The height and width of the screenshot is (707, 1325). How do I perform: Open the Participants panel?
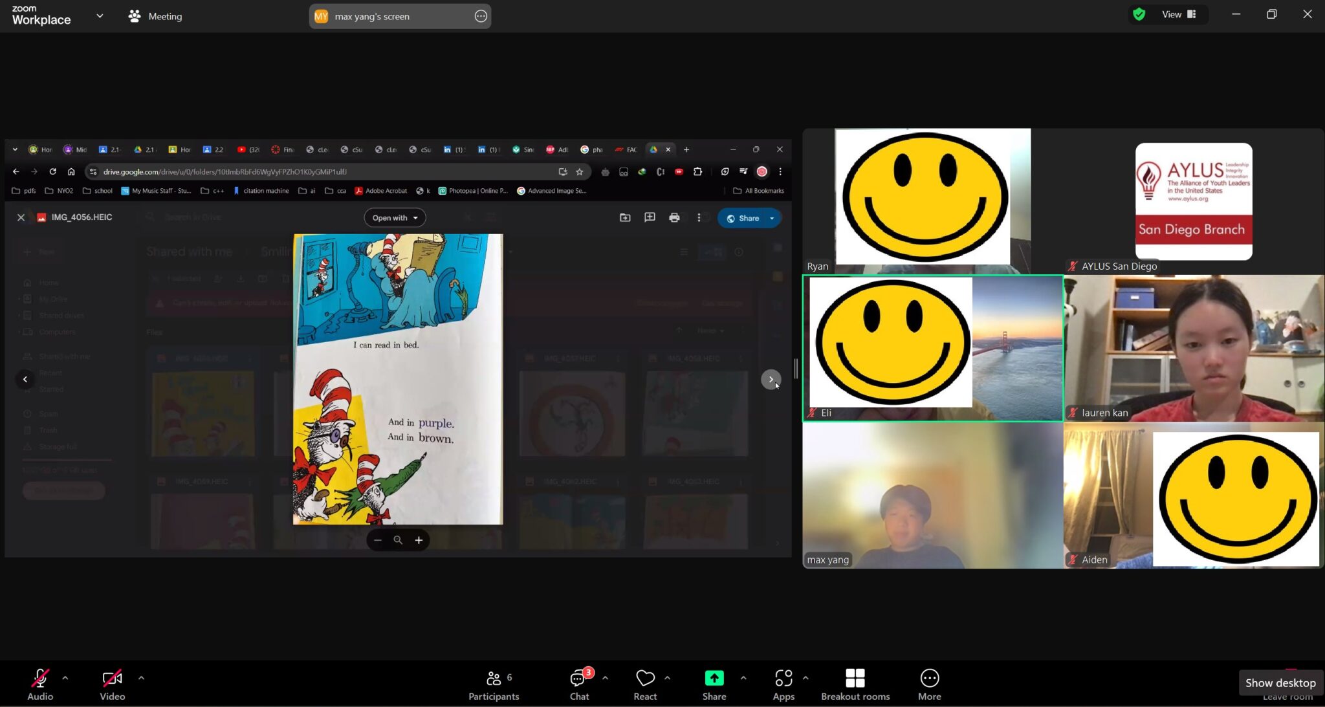(494, 684)
